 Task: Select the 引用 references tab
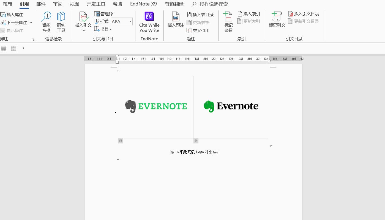tap(24, 4)
